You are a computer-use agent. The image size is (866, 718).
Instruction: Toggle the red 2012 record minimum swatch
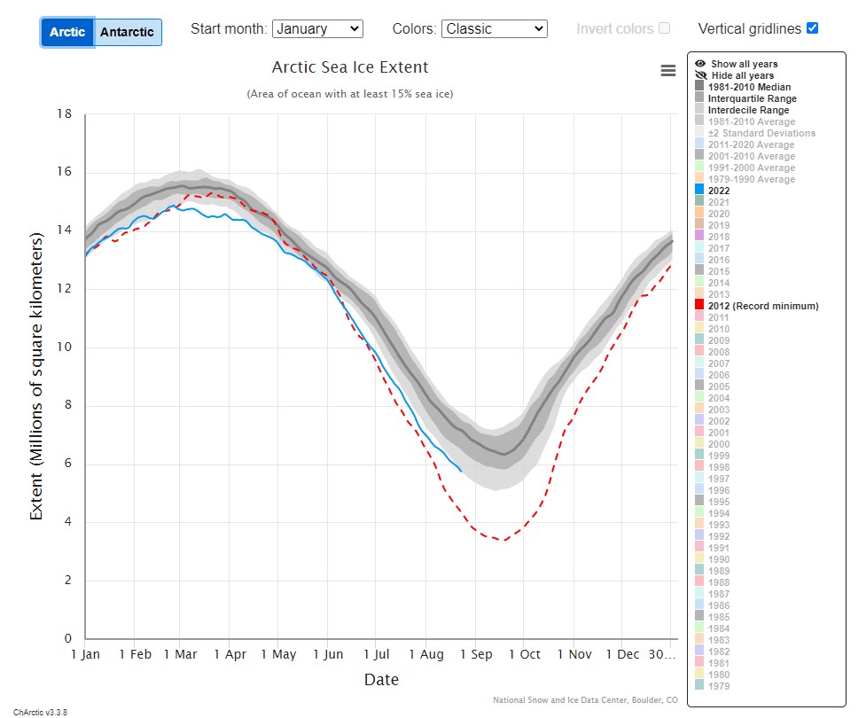pos(699,306)
